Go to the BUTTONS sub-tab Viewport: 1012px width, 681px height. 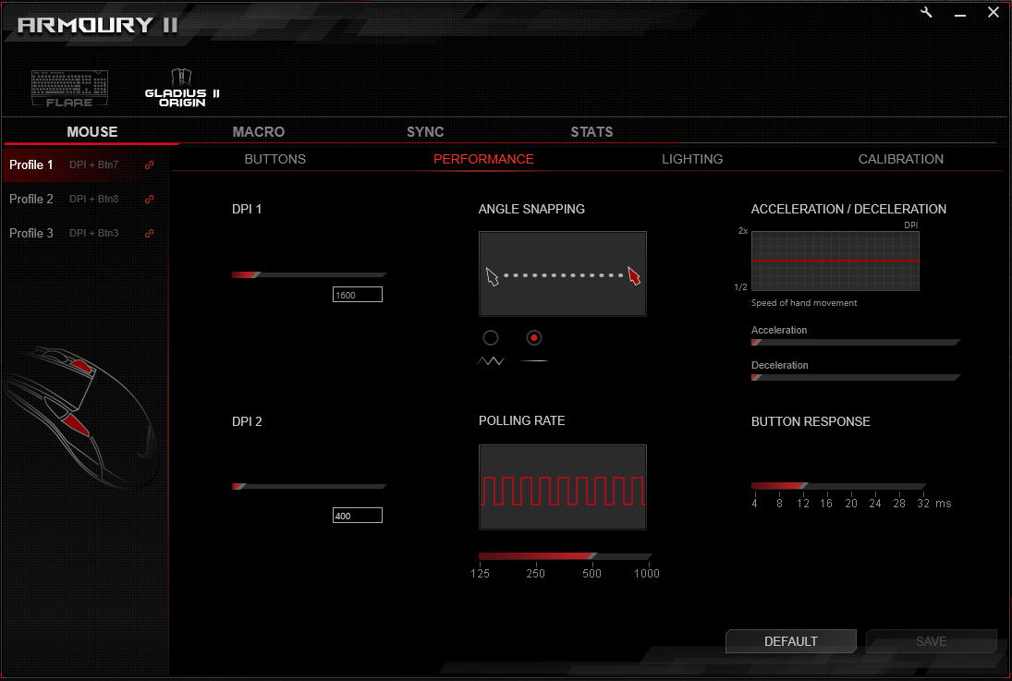[x=274, y=159]
